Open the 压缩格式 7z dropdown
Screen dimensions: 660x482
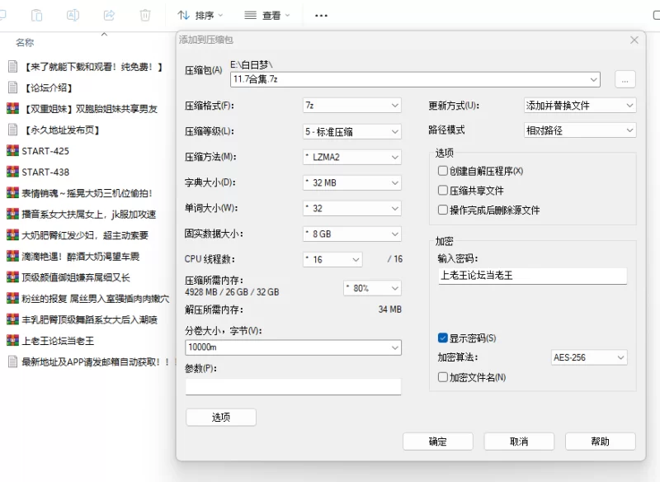(x=351, y=106)
